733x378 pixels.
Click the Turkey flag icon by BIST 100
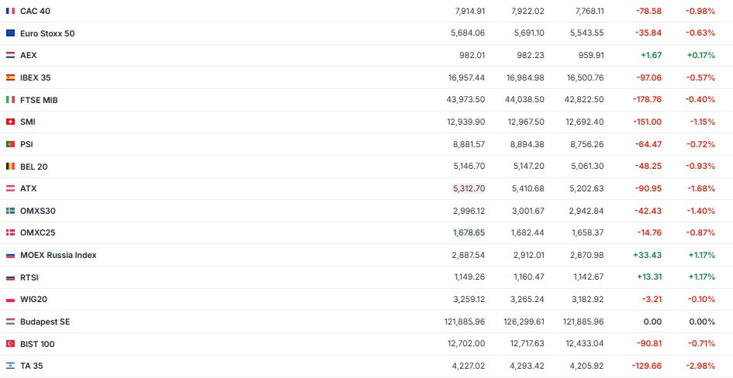pyautogui.click(x=10, y=344)
